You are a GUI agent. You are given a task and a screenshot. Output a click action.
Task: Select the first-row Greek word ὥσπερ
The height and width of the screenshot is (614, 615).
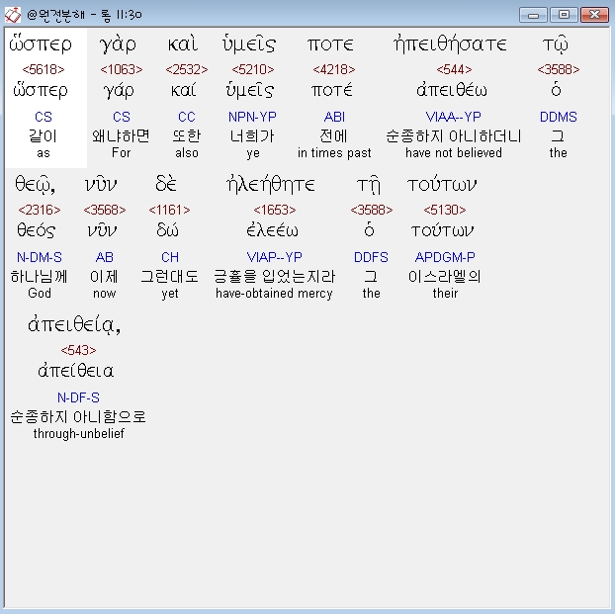41,44
